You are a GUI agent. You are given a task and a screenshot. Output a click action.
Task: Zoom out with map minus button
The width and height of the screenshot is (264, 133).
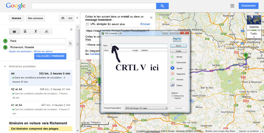[89, 82]
